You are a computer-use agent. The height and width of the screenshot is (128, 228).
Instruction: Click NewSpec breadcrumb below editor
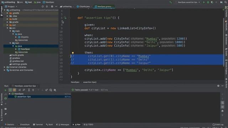click(75, 82)
